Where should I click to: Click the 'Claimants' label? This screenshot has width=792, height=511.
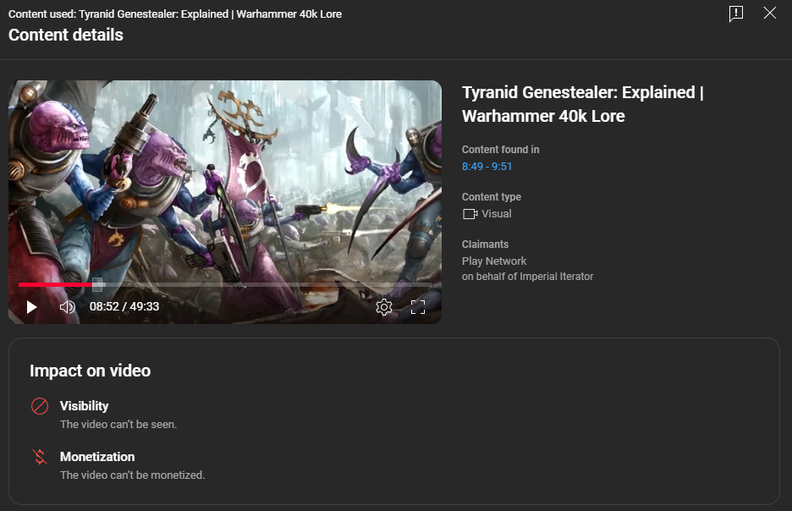pyautogui.click(x=485, y=245)
